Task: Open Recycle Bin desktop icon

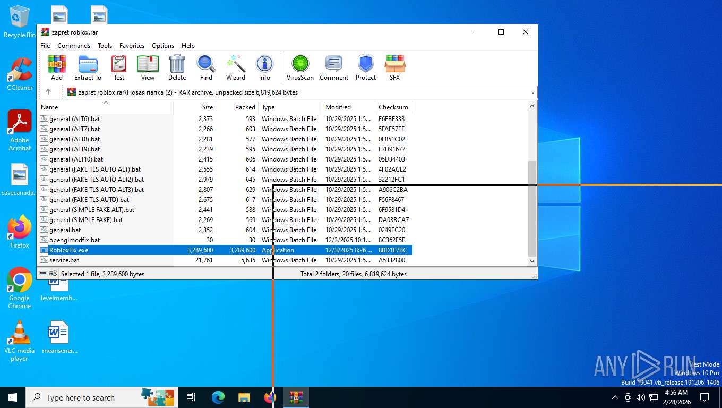Action: (20, 22)
